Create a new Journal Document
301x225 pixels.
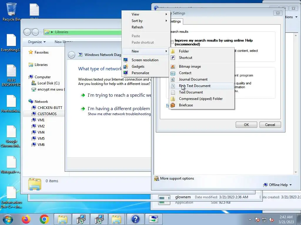click(x=202, y=79)
